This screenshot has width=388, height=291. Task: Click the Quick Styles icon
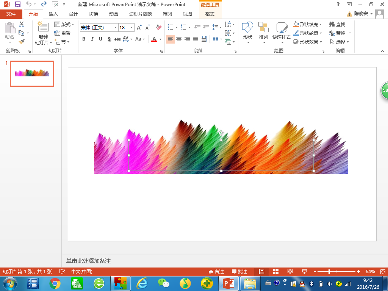[282, 27]
